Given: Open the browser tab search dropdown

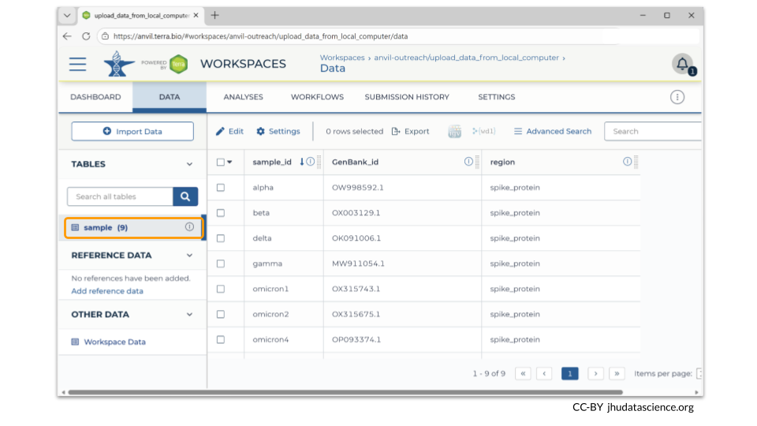Looking at the screenshot, I should (x=67, y=16).
